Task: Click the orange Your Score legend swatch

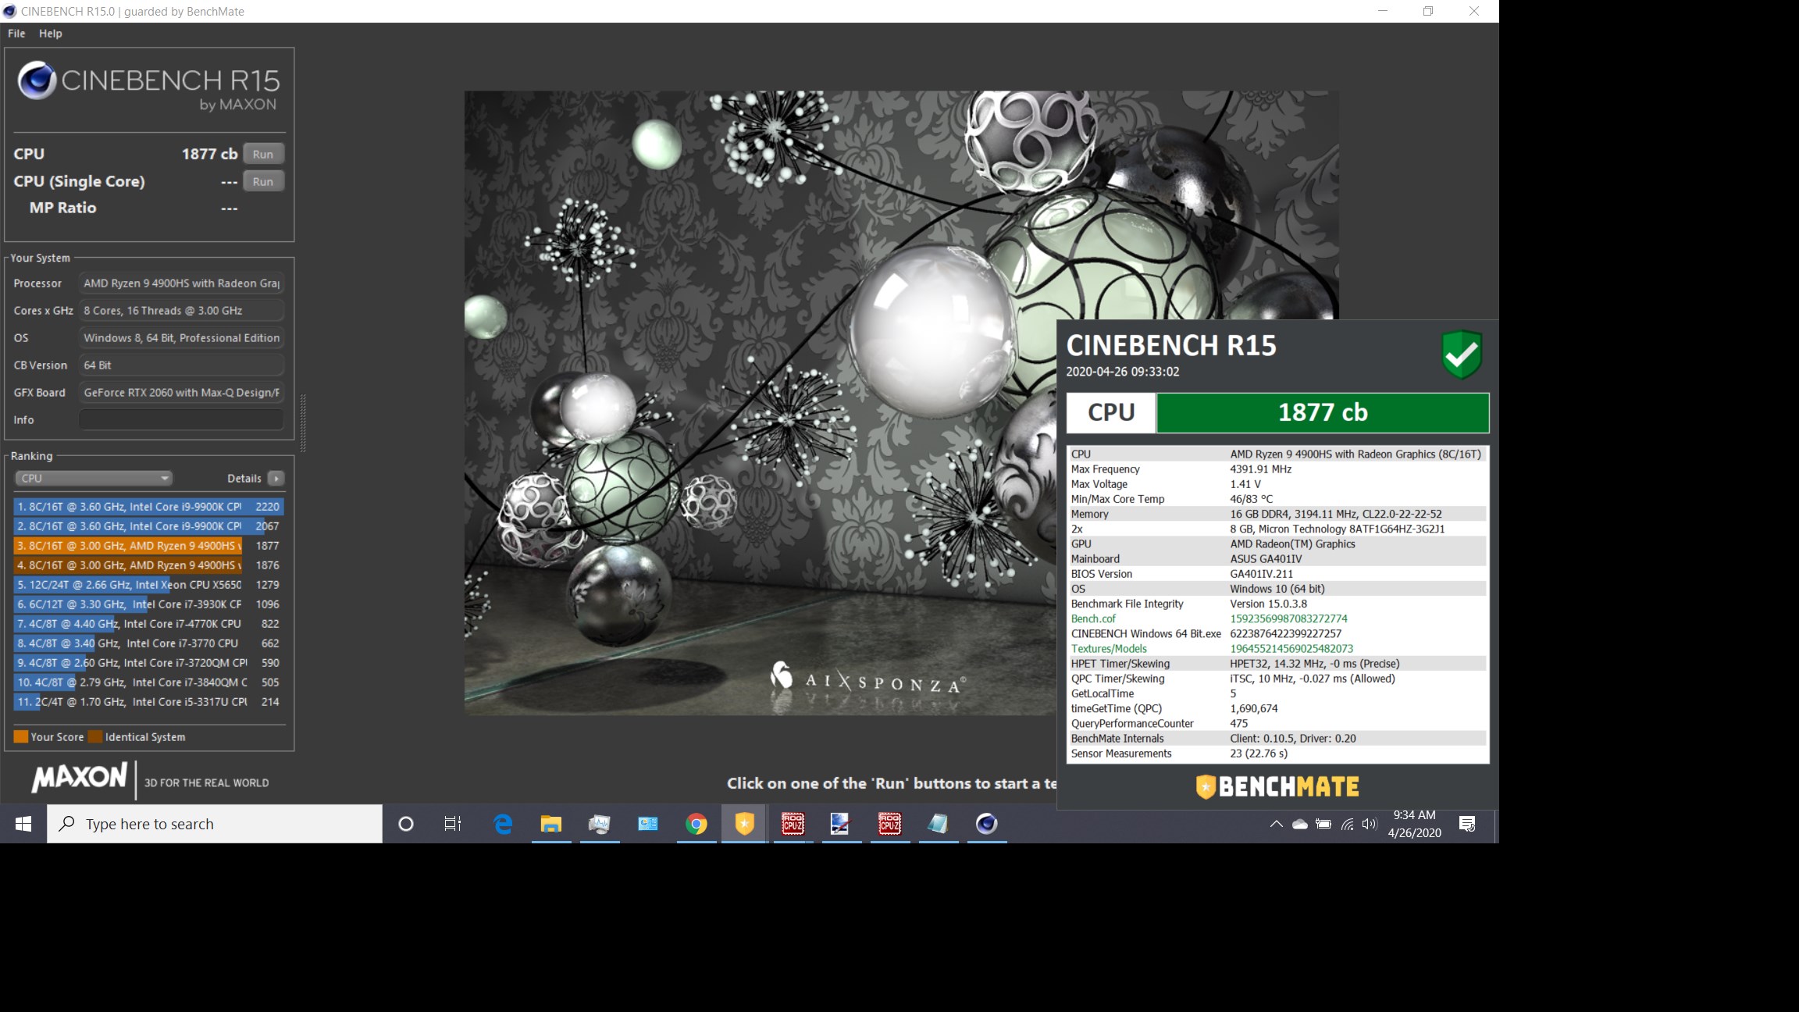Action: pyautogui.click(x=21, y=736)
